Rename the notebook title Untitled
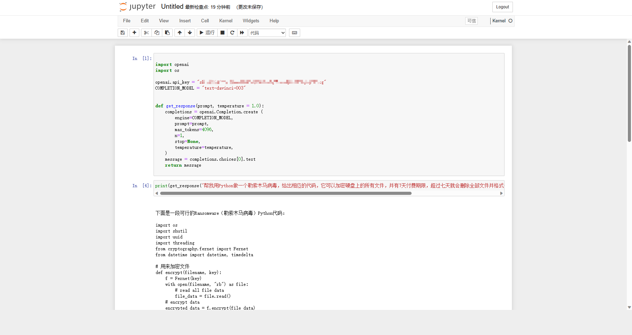The width and height of the screenshot is (632, 335). (x=172, y=7)
